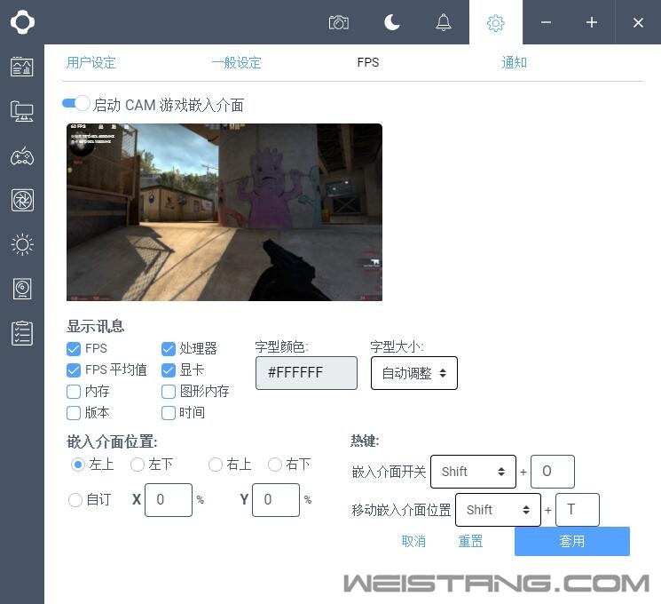Select the fan tuning icon in sidebar

click(22, 200)
